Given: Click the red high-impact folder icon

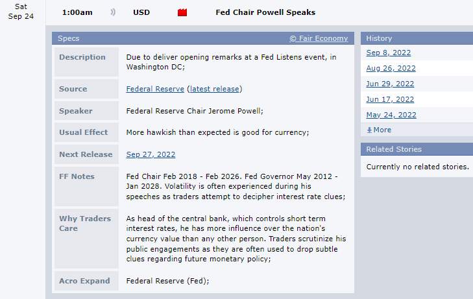Looking at the screenshot, I should 182,12.
